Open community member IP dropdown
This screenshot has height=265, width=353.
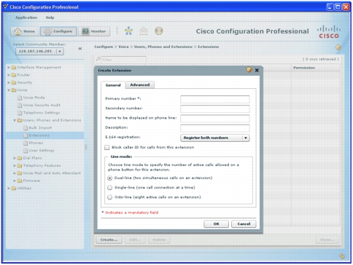pyautogui.click(x=39, y=51)
